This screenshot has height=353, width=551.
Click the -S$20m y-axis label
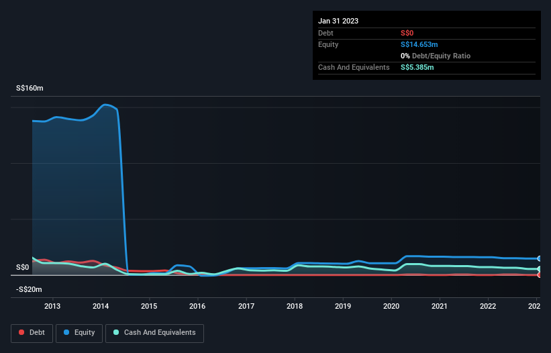[x=29, y=289]
